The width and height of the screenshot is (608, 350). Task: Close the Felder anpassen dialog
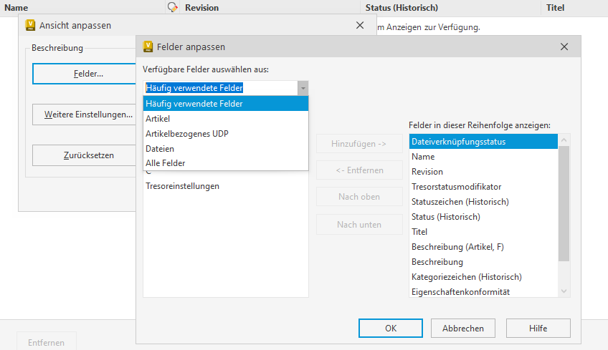pos(564,47)
